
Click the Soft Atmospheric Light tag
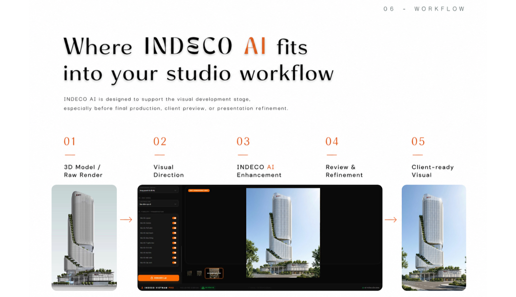199,191
